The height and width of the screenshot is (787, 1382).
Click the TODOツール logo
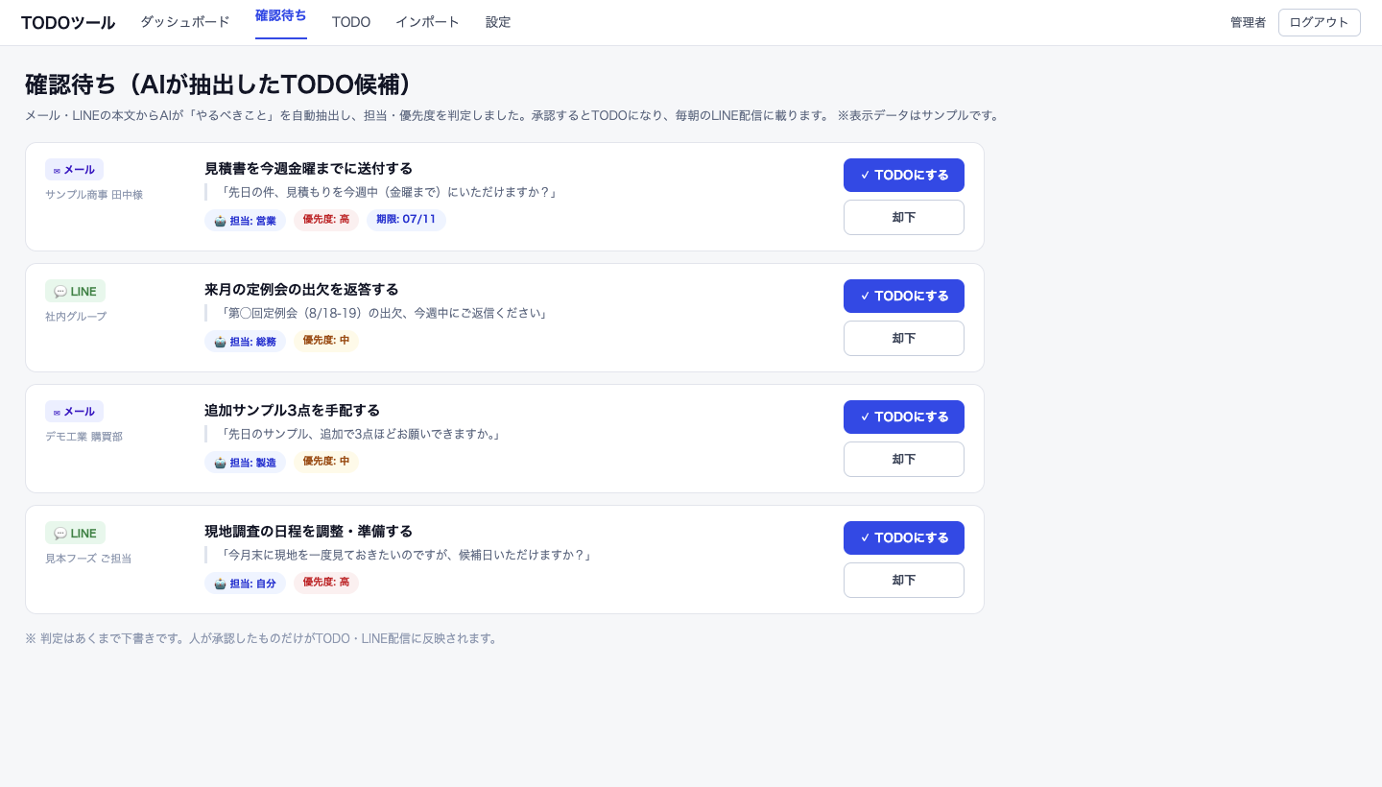point(68,23)
